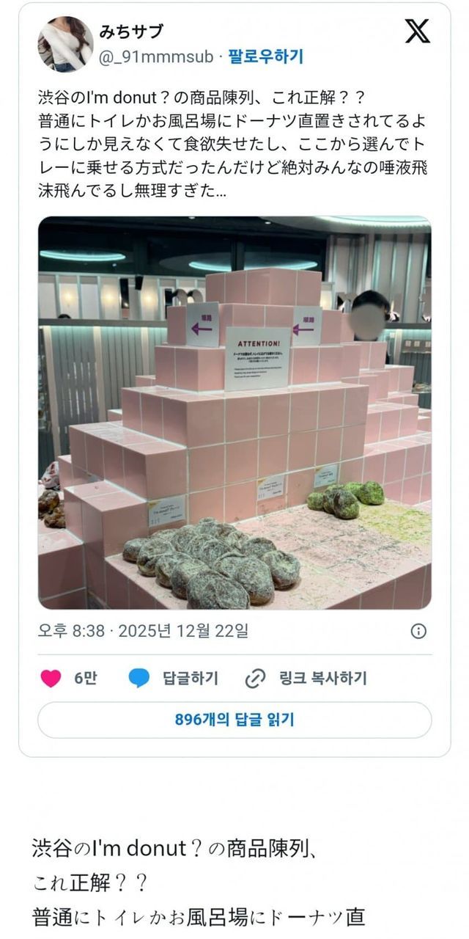This screenshot has height=939, width=469.
Task: Open the info icon beside the date
Action: [x=418, y=631]
